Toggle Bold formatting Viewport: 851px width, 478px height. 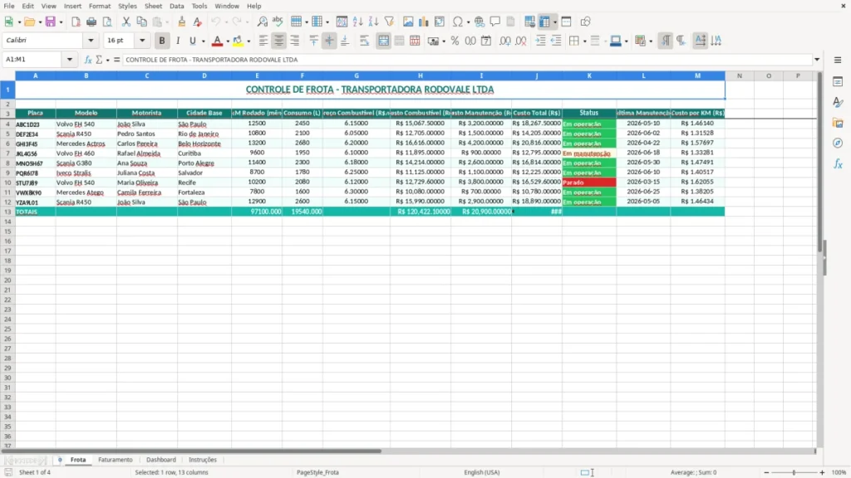162,41
